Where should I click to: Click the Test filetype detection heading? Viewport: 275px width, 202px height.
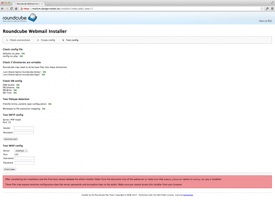pyautogui.click(x=16, y=99)
